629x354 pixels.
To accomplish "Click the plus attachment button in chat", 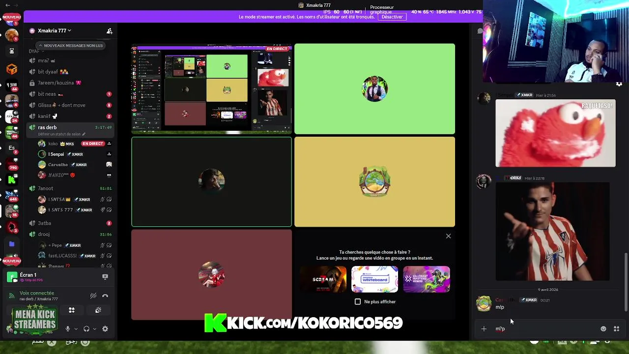I will click(484, 329).
